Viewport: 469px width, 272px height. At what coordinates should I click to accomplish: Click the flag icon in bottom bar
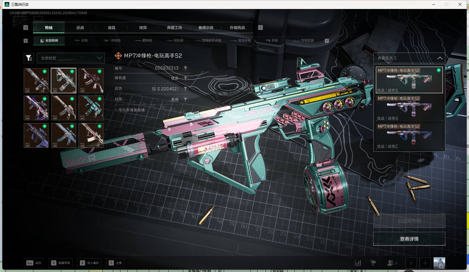tap(373, 263)
